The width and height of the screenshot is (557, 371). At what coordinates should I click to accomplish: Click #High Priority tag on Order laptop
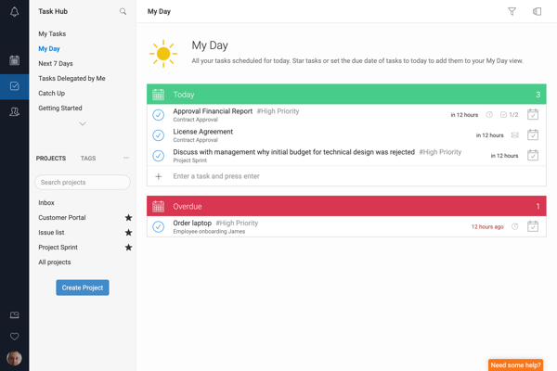click(237, 223)
